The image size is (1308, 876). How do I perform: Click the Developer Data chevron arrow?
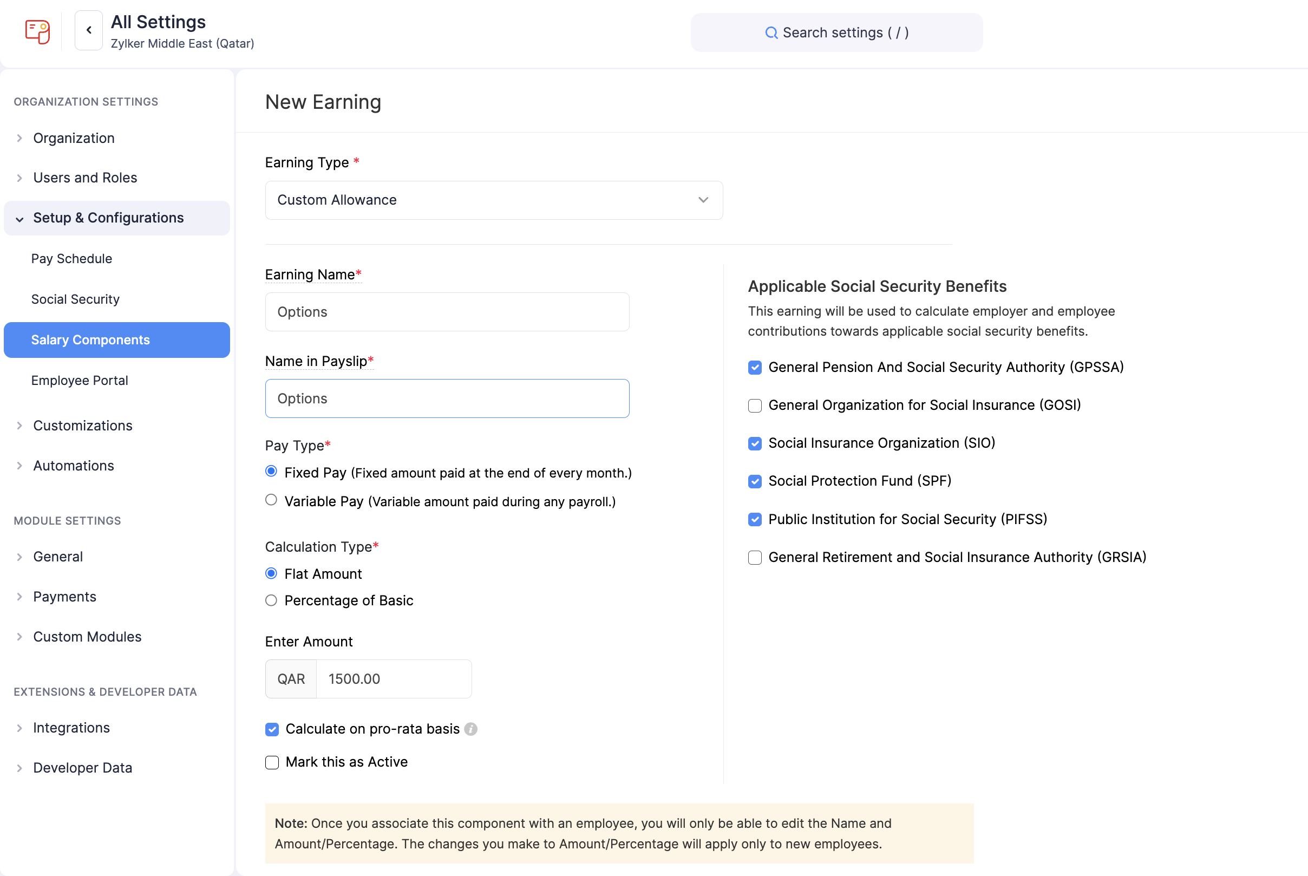[x=19, y=768]
